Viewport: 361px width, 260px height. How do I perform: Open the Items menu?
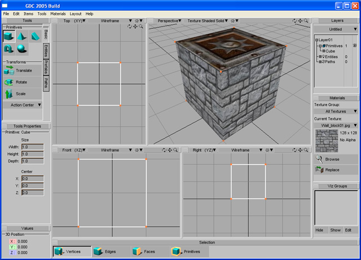click(x=28, y=14)
